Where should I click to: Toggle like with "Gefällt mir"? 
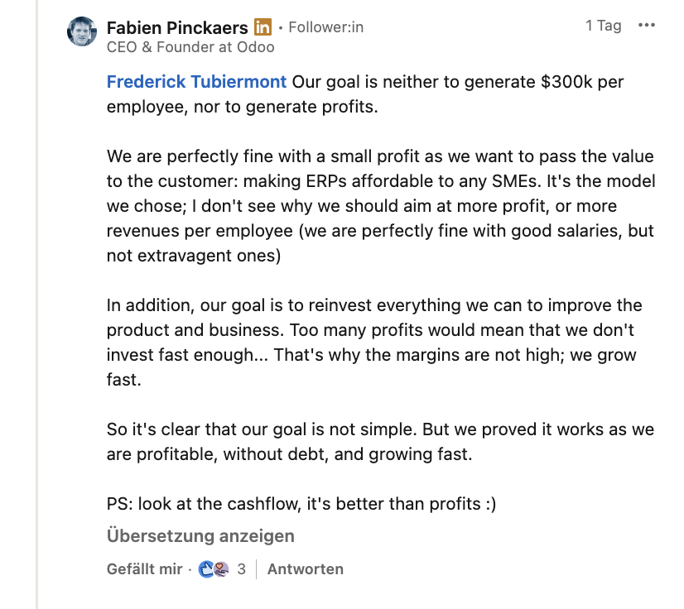pyautogui.click(x=144, y=569)
